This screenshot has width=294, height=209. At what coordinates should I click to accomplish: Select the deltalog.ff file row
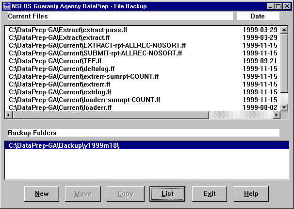(x=143, y=69)
